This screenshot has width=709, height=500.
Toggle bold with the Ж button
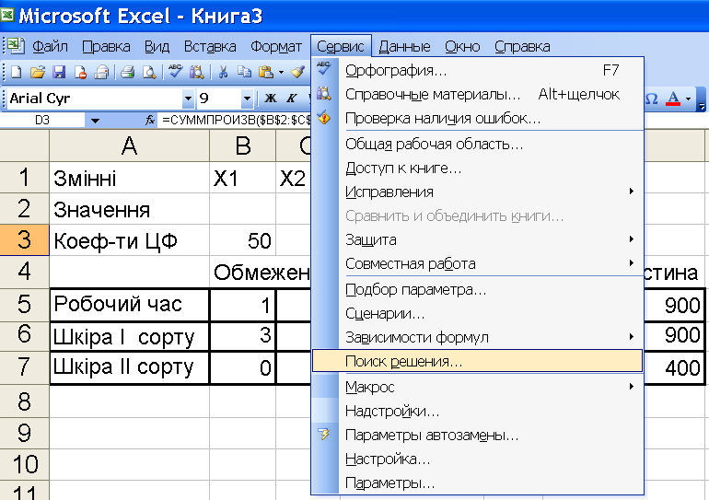coord(271,99)
